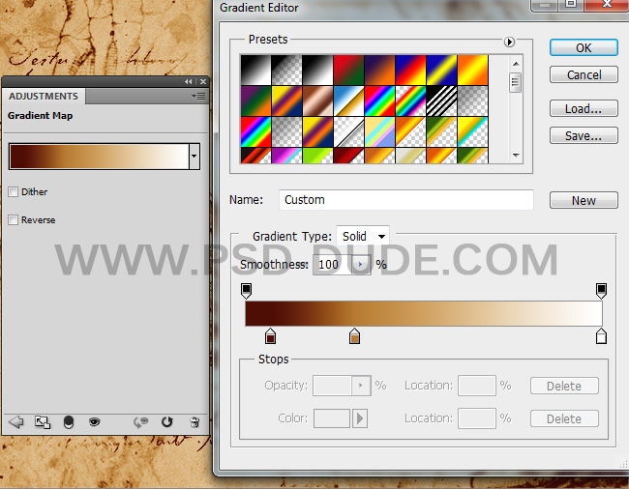Viewport: 629px width, 489px height.
Task: Enable the Dither checkbox
Action: pyautogui.click(x=14, y=192)
